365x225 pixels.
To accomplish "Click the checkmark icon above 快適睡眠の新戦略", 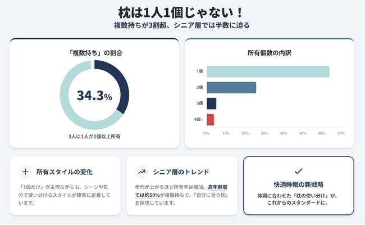I will click(x=298, y=170).
